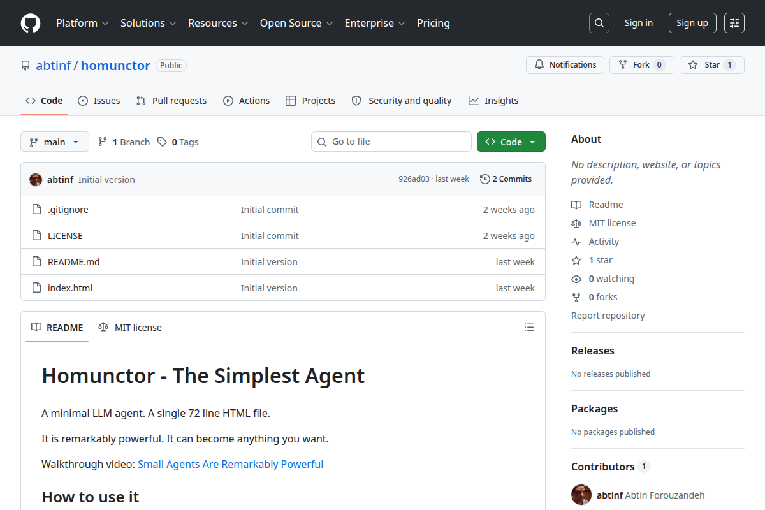Fork the repository with Fork button
765x510 pixels.
(641, 65)
